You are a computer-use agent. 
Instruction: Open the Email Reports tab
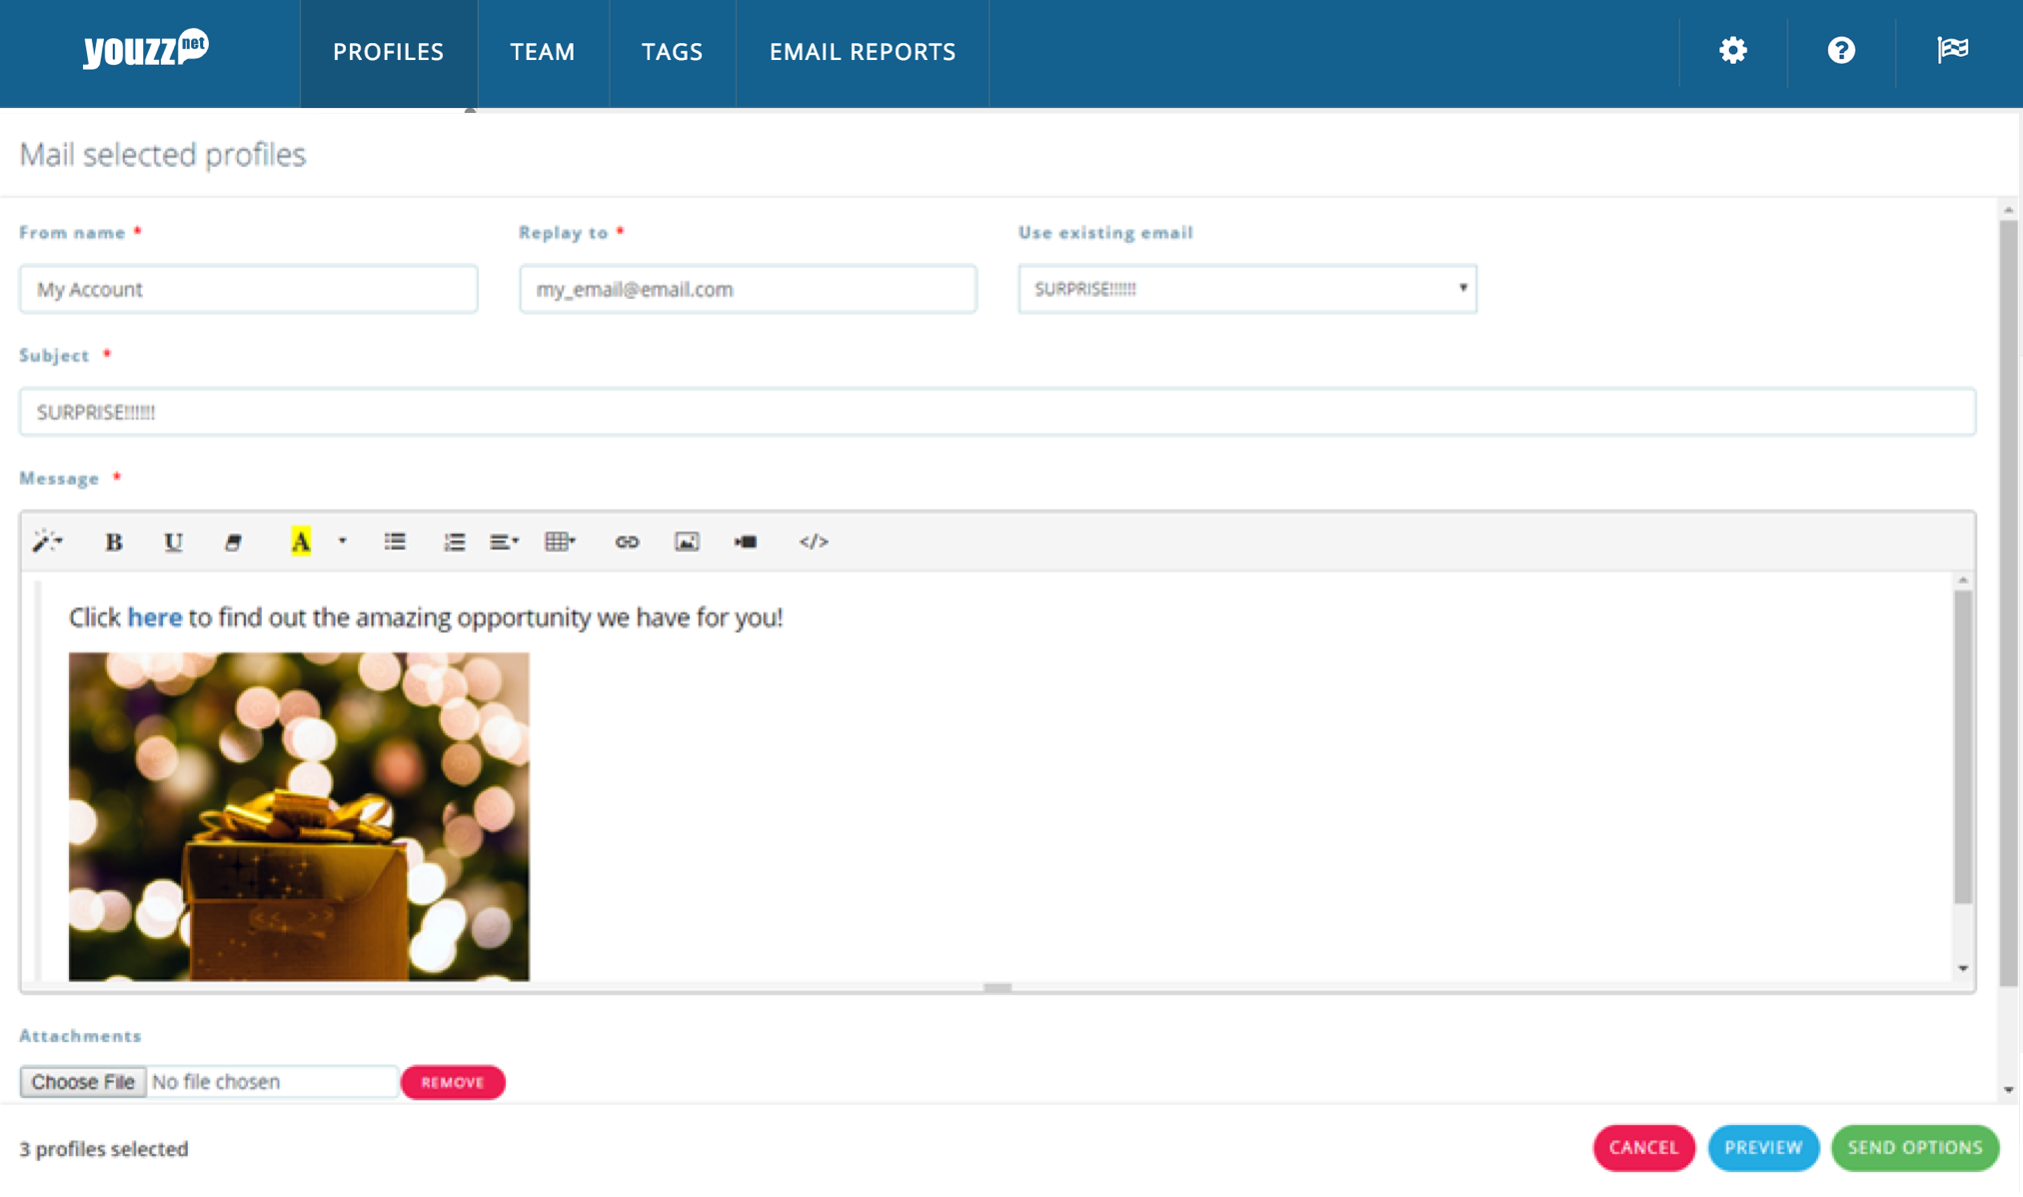pyautogui.click(x=862, y=52)
